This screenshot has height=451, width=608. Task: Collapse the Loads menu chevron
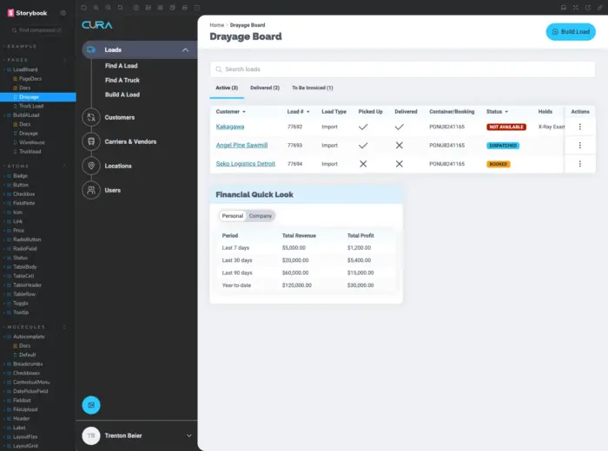185,50
